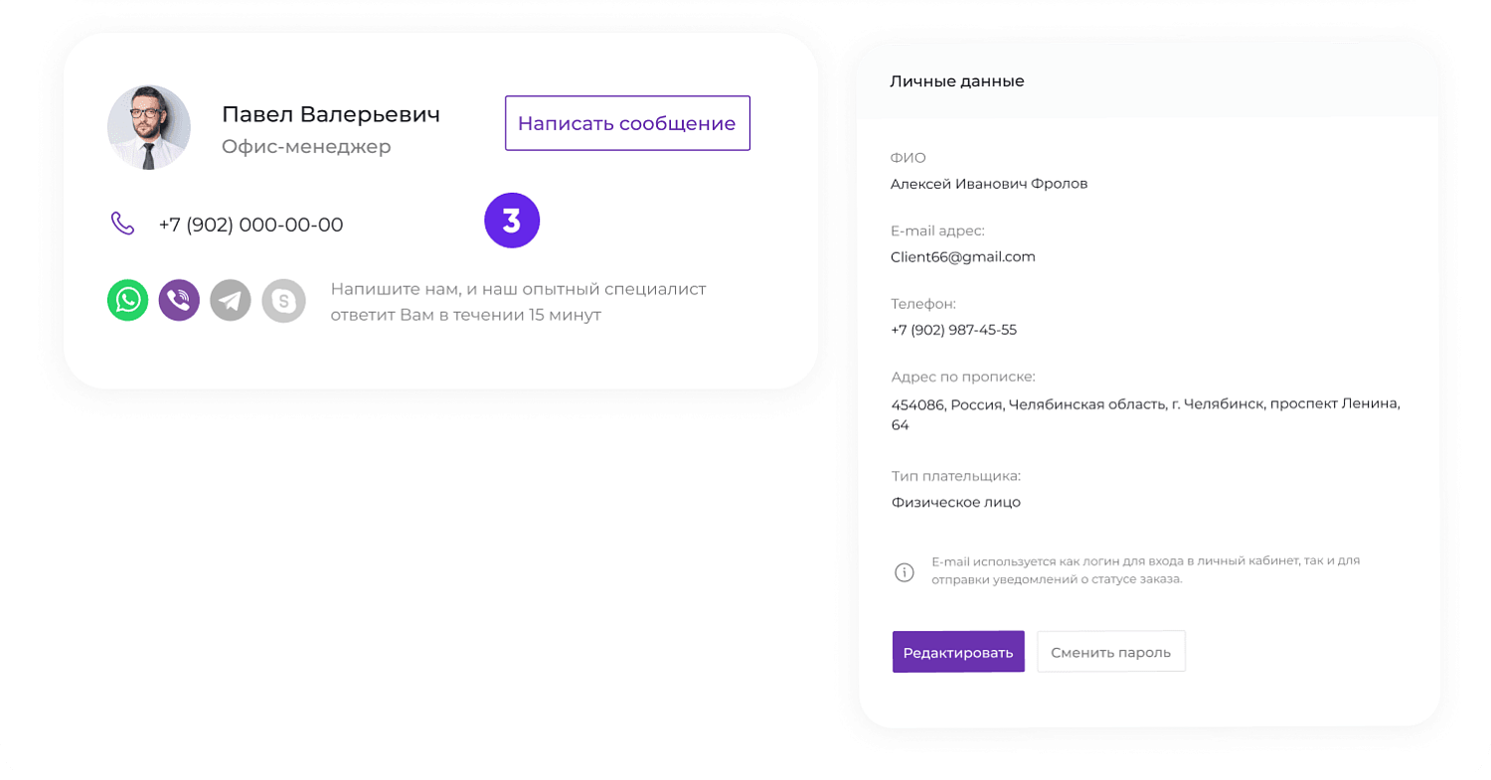
Task: Click the info icon beside e-mail note
Action: (904, 572)
